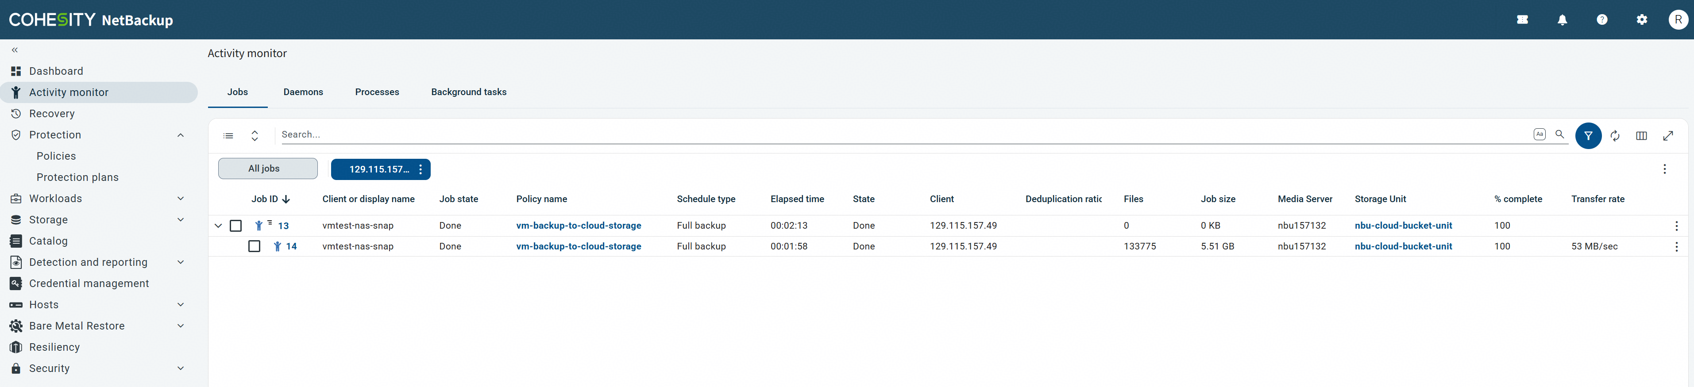Image resolution: width=1694 pixels, height=387 pixels.
Task: Click the Dashboard sidebar icon
Action: tap(16, 71)
